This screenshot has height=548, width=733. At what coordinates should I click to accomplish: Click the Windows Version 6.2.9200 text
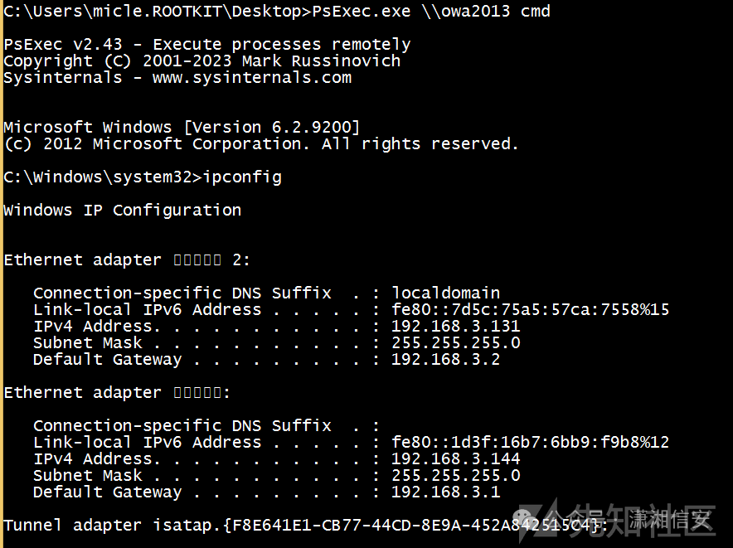272,128
